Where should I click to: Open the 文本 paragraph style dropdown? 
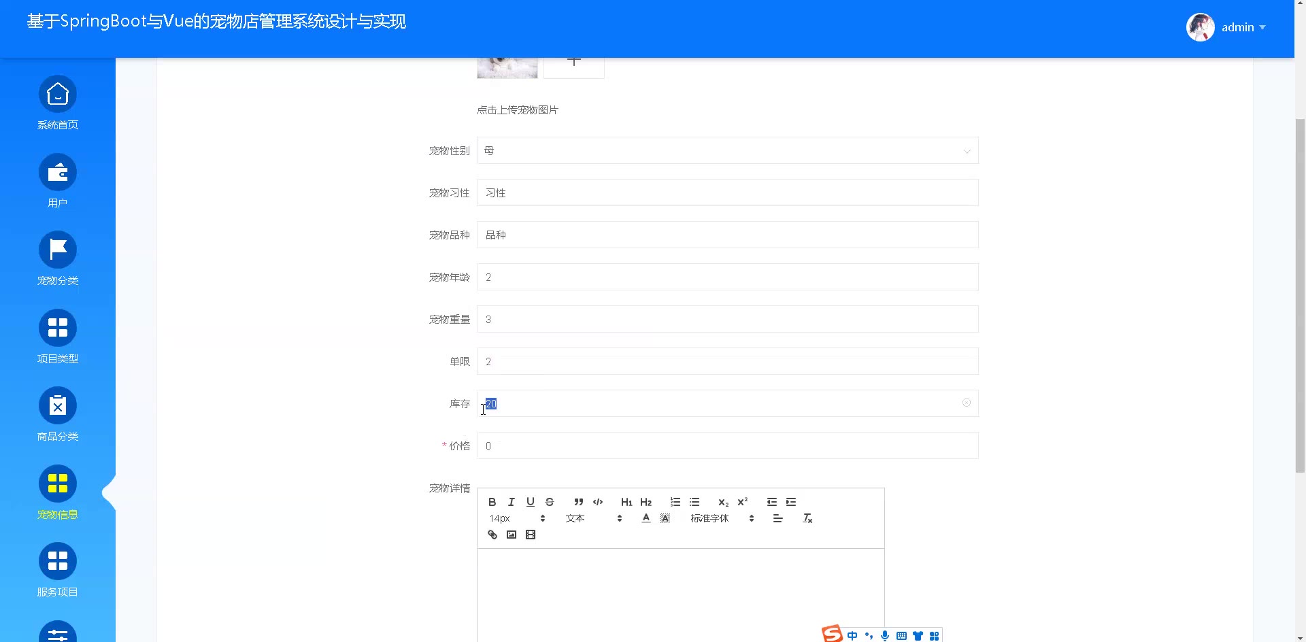tap(594, 518)
